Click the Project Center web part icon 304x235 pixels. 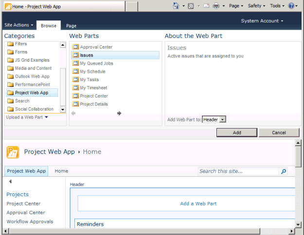75,96
